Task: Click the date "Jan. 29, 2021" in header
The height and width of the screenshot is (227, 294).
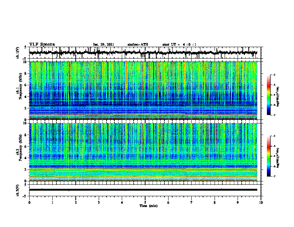Action: tap(104, 45)
